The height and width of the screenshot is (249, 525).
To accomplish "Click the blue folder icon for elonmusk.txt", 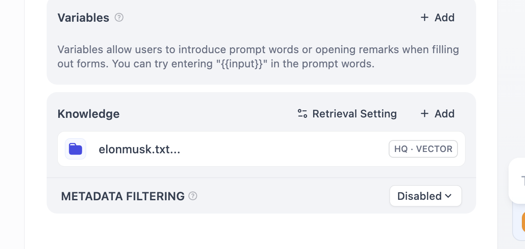I will [x=76, y=149].
